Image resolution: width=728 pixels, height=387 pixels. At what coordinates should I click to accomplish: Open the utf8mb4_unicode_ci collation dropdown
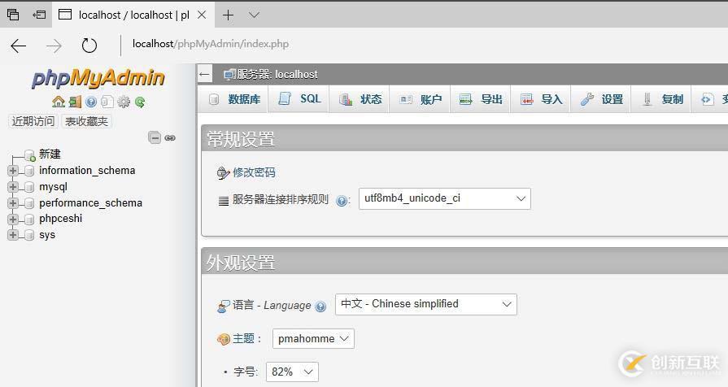(445, 198)
